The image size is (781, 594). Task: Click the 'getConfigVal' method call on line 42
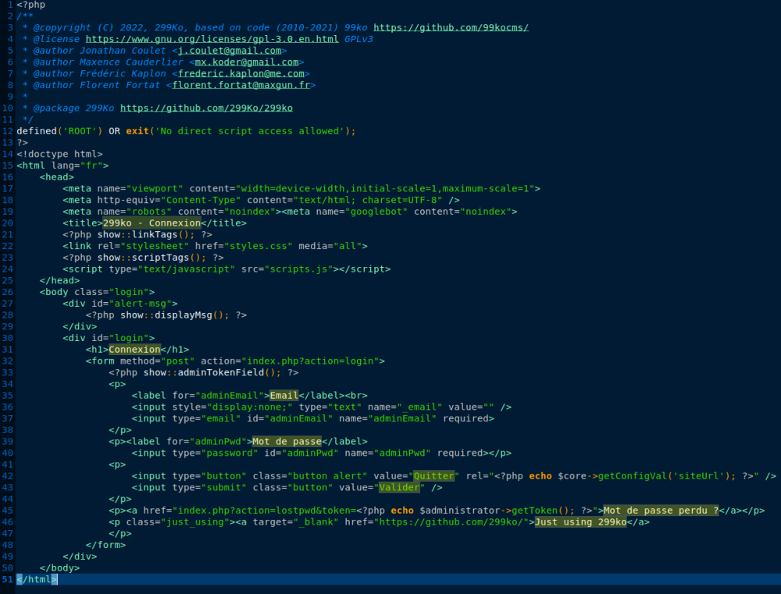632,476
